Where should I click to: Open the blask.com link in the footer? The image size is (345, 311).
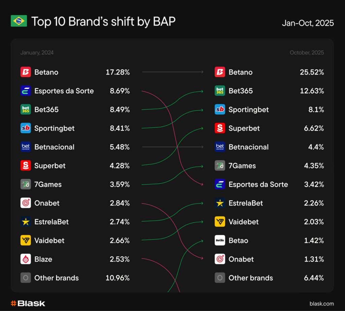(321, 304)
